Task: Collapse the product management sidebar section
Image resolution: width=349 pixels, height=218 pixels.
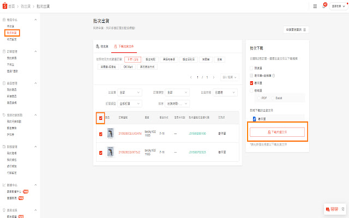Action: [35, 83]
